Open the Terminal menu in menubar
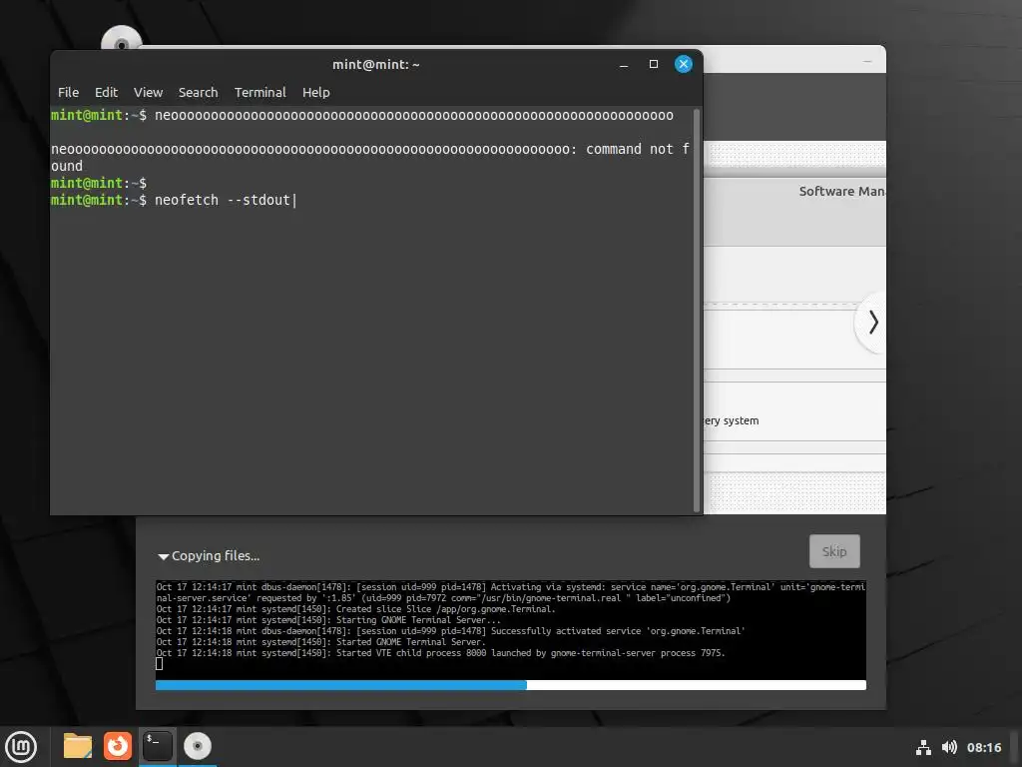 tap(260, 93)
